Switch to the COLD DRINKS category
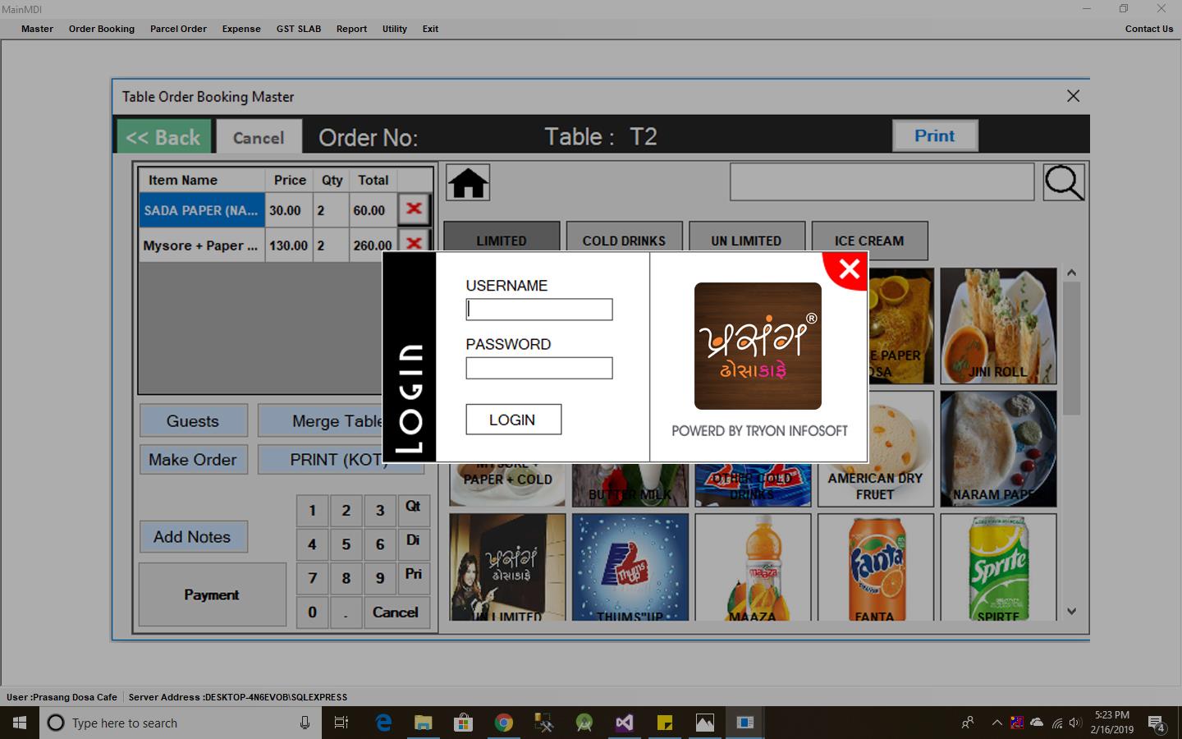1182x739 pixels. (624, 240)
